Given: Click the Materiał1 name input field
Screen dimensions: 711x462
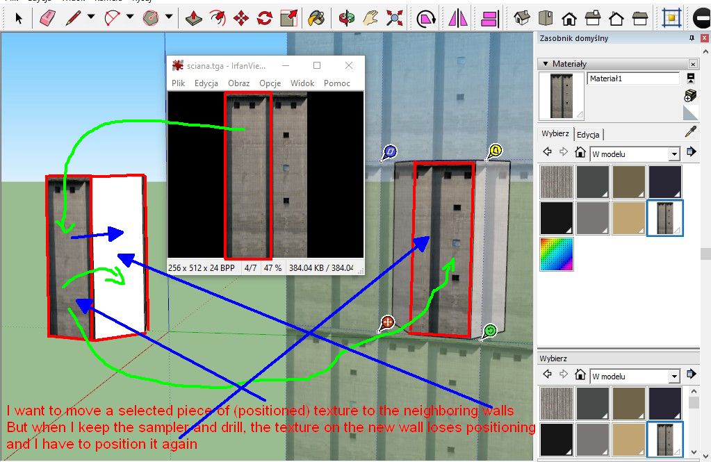Looking at the screenshot, I should (633, 79).
